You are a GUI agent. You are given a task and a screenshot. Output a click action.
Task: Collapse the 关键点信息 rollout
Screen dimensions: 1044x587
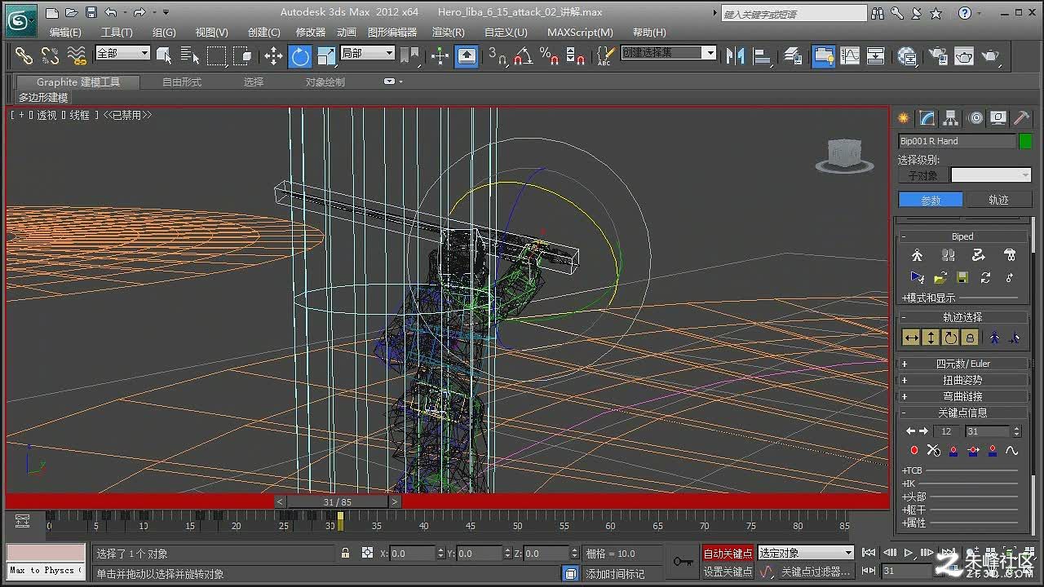click(962, 413)
